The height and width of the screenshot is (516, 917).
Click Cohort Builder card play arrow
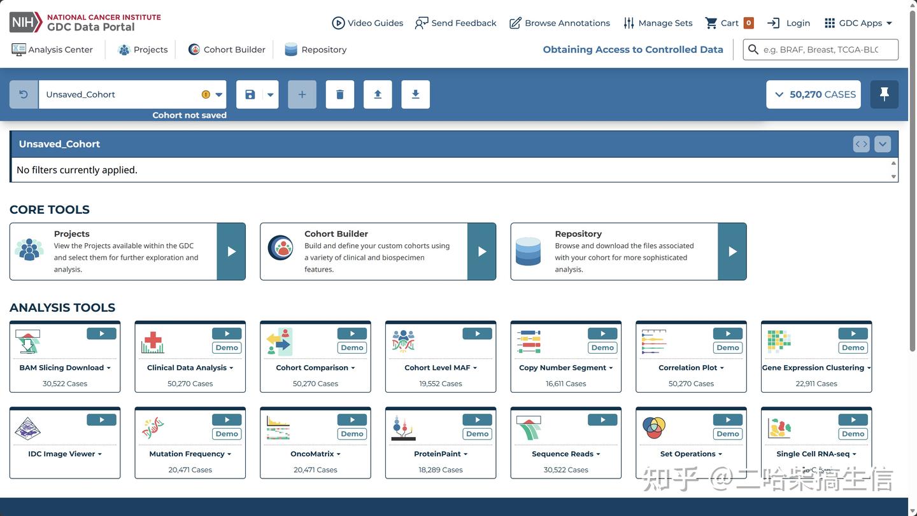pyautogui.click(x=481, y=251)
